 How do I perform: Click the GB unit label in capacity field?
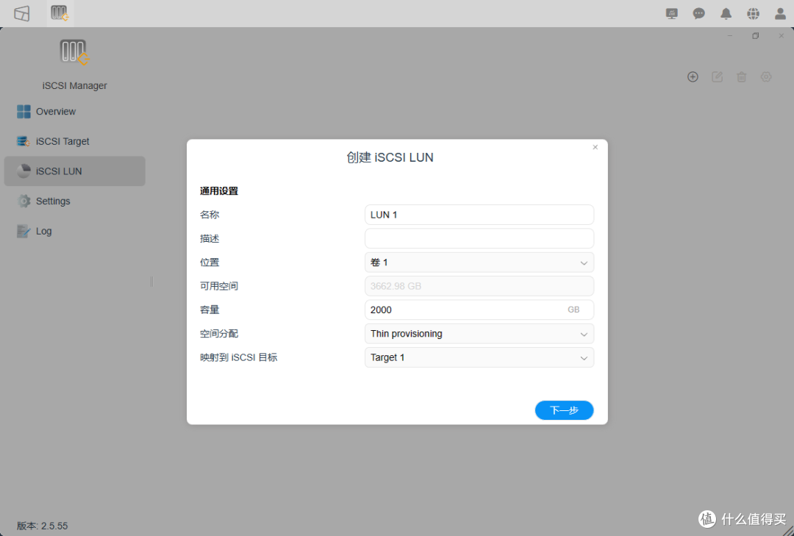(x=573, y=310)
